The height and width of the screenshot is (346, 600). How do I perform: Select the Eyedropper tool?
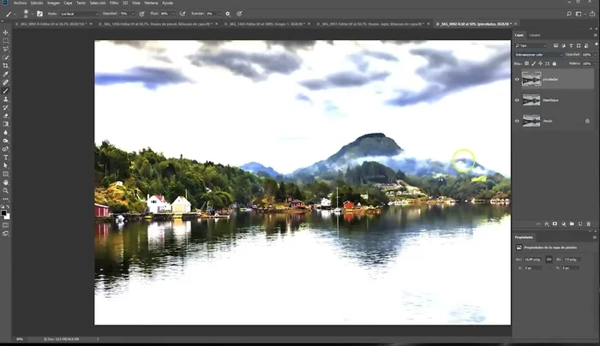(x=6, y=74)
